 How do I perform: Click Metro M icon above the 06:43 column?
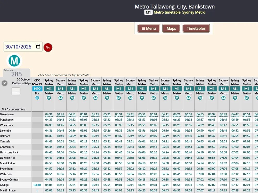pyautogui.click(x=223, y=98)
